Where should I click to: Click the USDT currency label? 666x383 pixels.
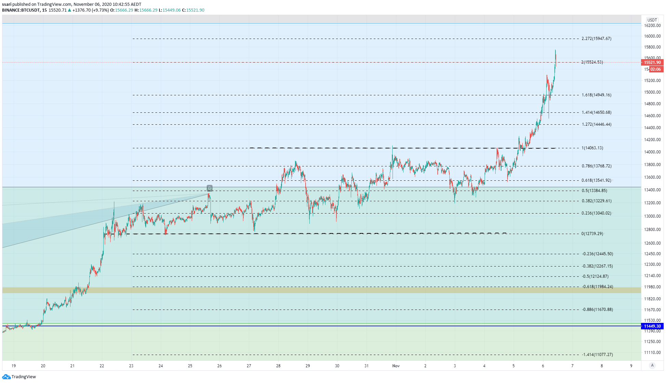coord(652,20)
